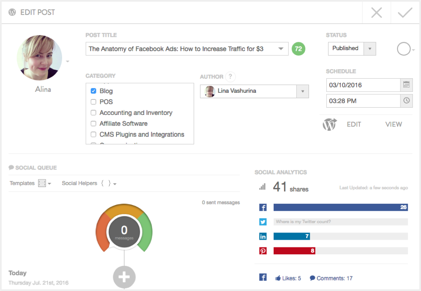Click Lina Vashurina's small author avatar
The height and width of the screenshot is (291, 421).
[x=209, y=91]
